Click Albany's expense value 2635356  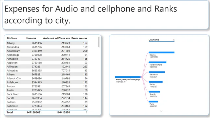[37, 43]
